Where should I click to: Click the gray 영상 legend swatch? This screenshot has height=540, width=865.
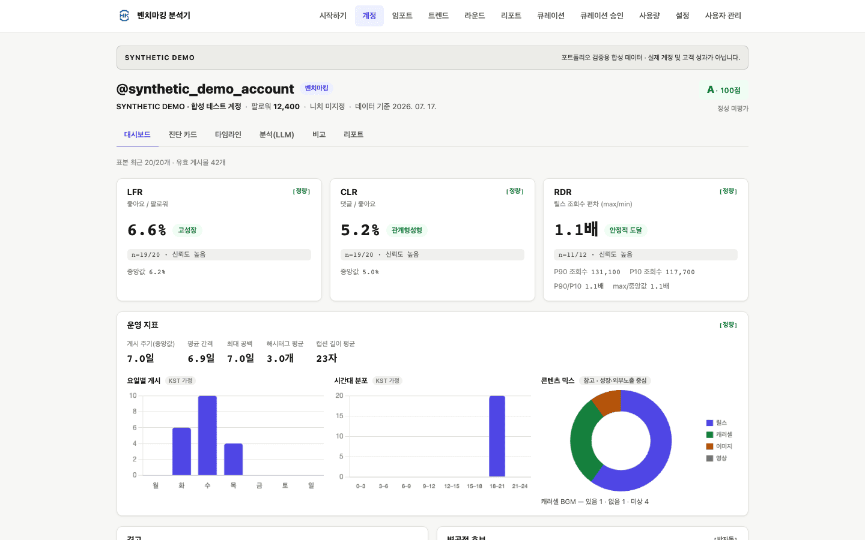pyautogui.click(x=709, y=458)
